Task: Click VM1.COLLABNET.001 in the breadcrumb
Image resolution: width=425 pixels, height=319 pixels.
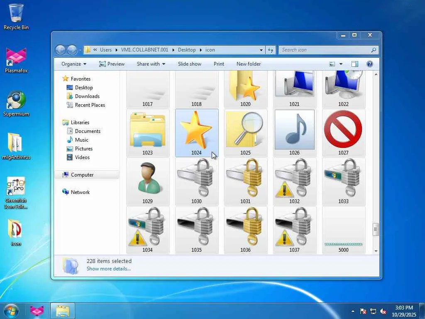Action: click(144, 50)
